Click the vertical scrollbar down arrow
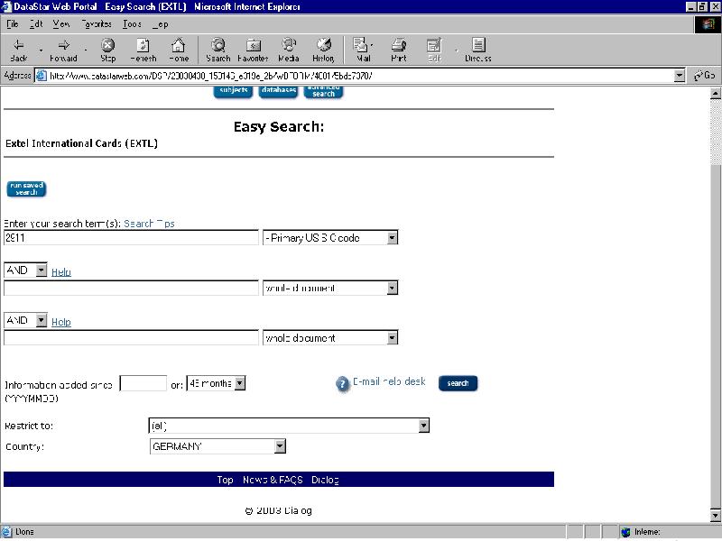Image resolution: width=722 pixels, height=541 pixels. click(x=715, y=515)
